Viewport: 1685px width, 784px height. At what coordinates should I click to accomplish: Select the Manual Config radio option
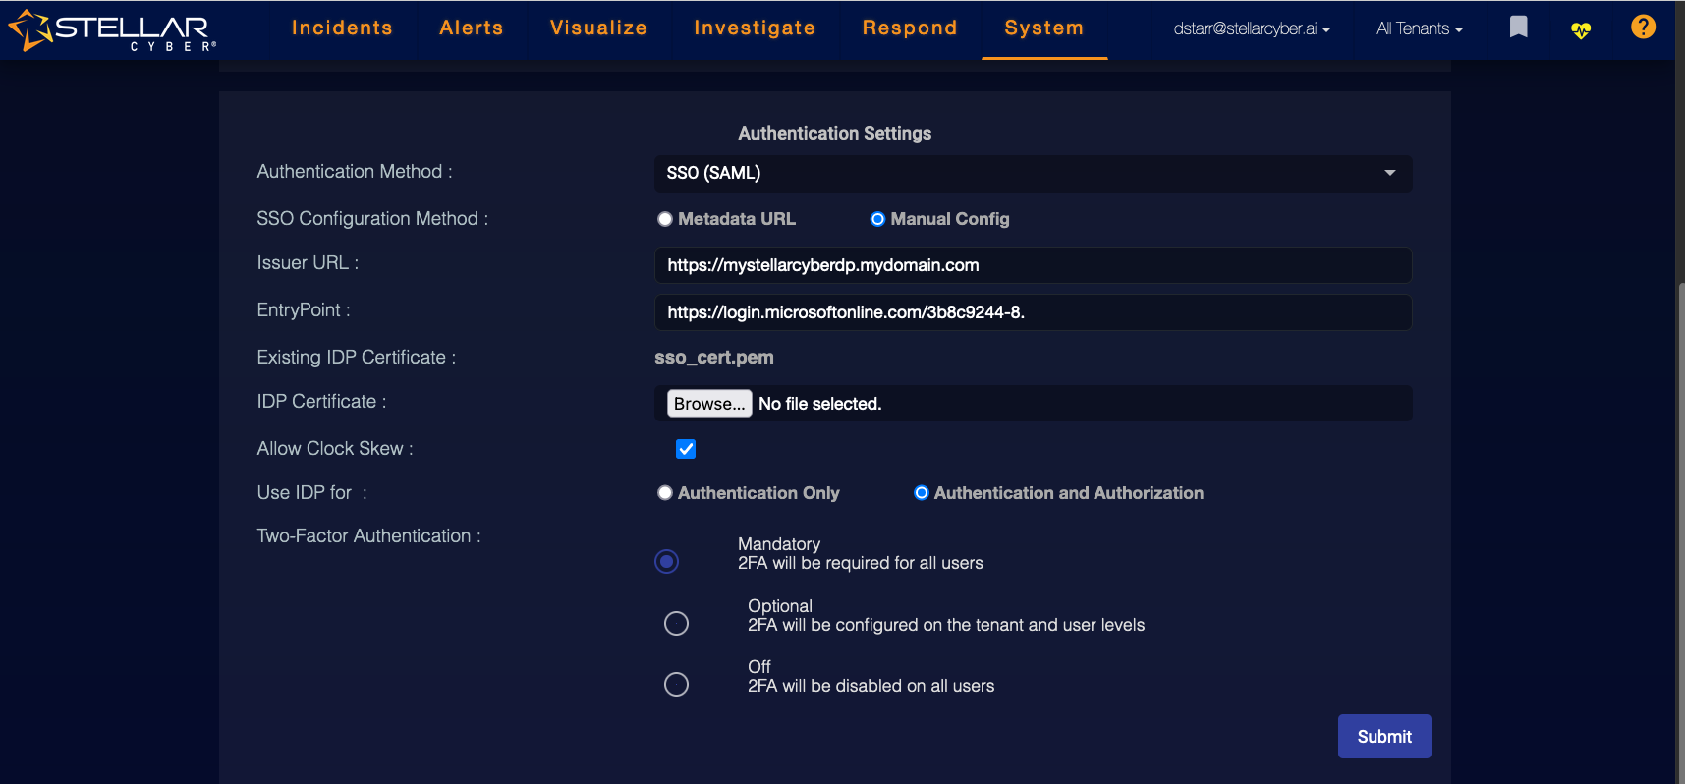pos(877,219)
